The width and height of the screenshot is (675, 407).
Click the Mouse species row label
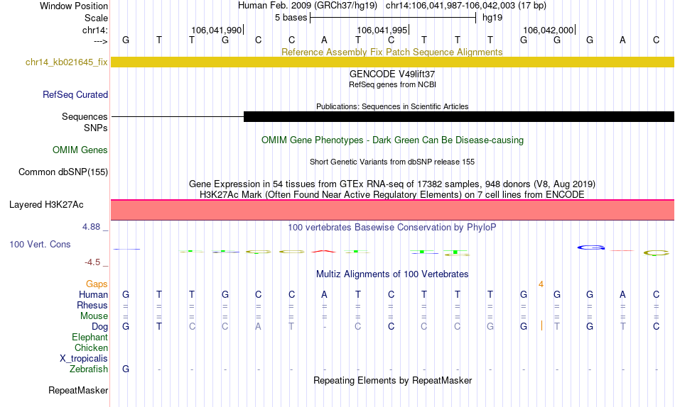point(94,316)
